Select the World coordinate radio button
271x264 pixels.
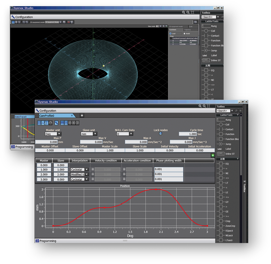pyautogui.click(x=184, y=34)
